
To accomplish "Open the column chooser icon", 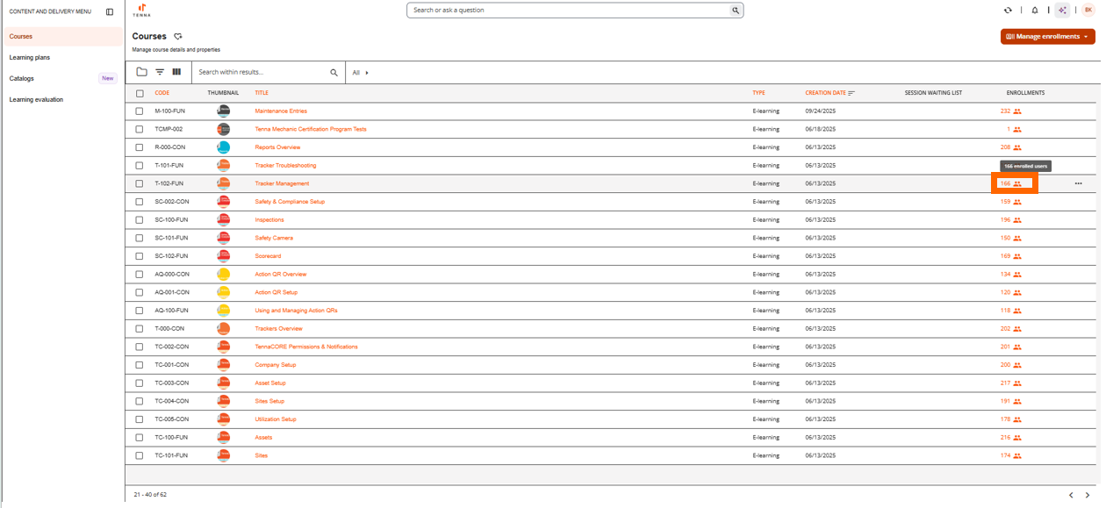I will [176, 72].
